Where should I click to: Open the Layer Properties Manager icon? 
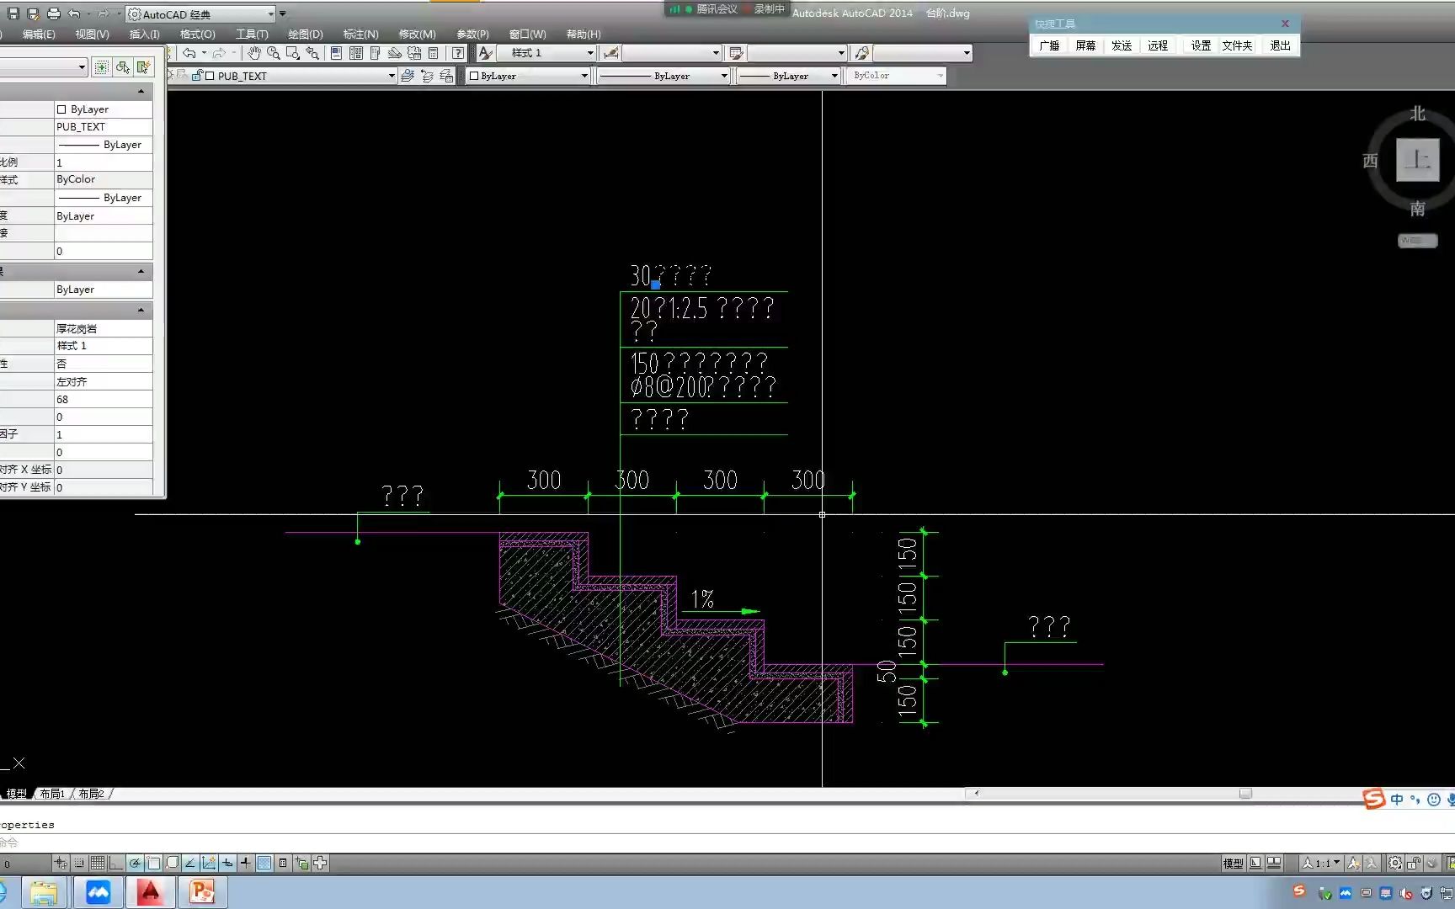coord(408,76)
